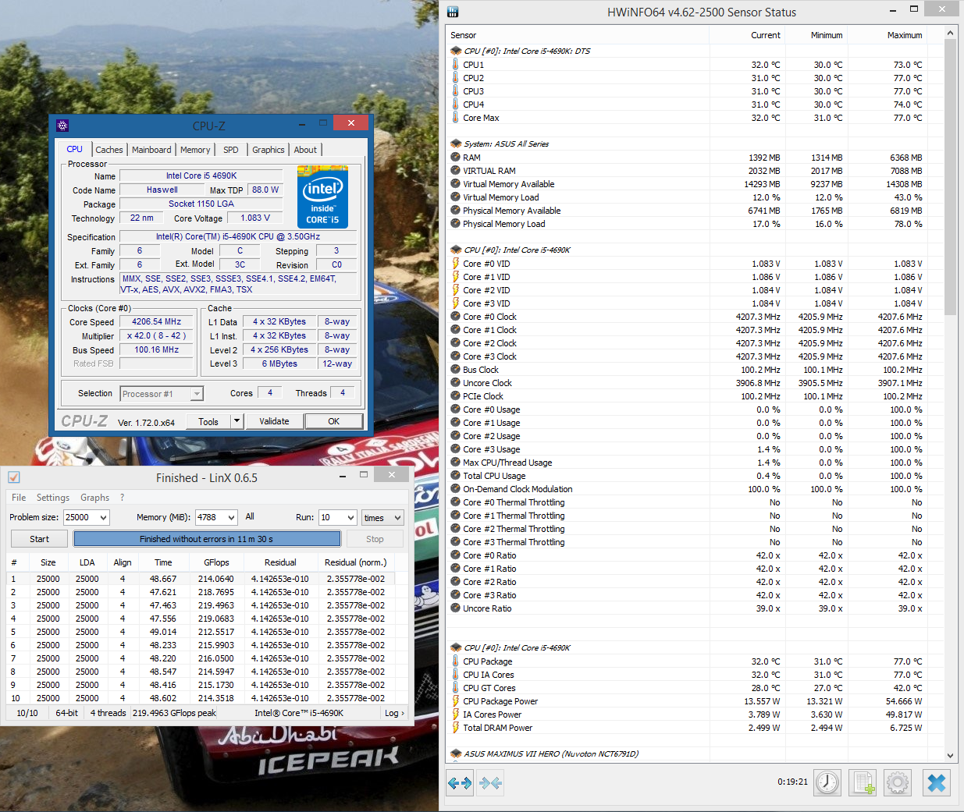Open the Graphs menu in LinX
Viewport: 964px width, 812px height.
coord(94,498)
